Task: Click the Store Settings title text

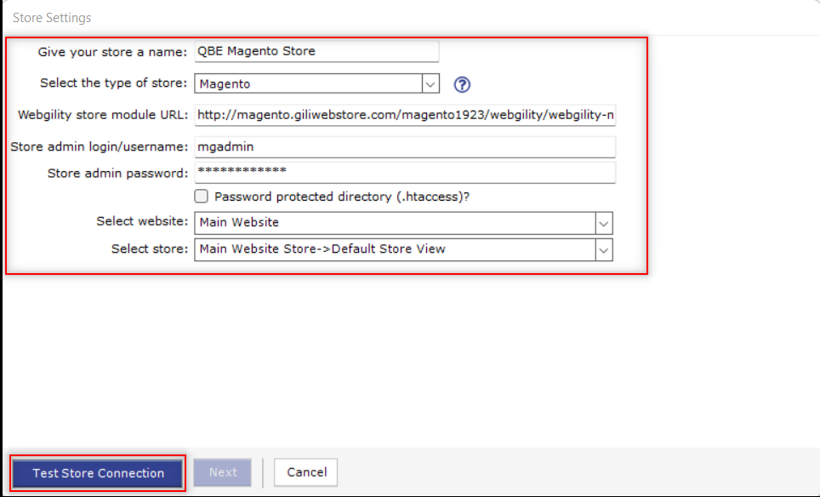Action: point(52,17)
